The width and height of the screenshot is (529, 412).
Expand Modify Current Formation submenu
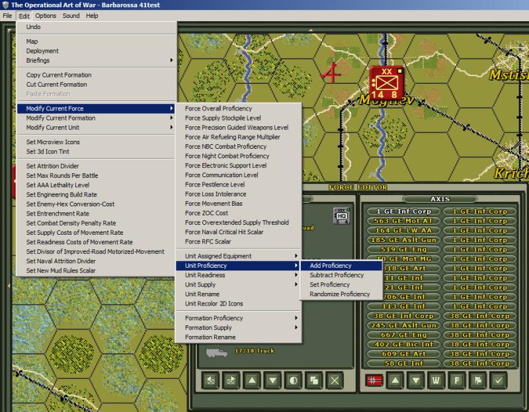pyautogui.click(x=96, y=118)
